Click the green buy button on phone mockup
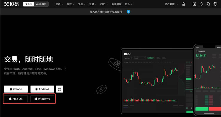The image size is (221, 117). 202,109
